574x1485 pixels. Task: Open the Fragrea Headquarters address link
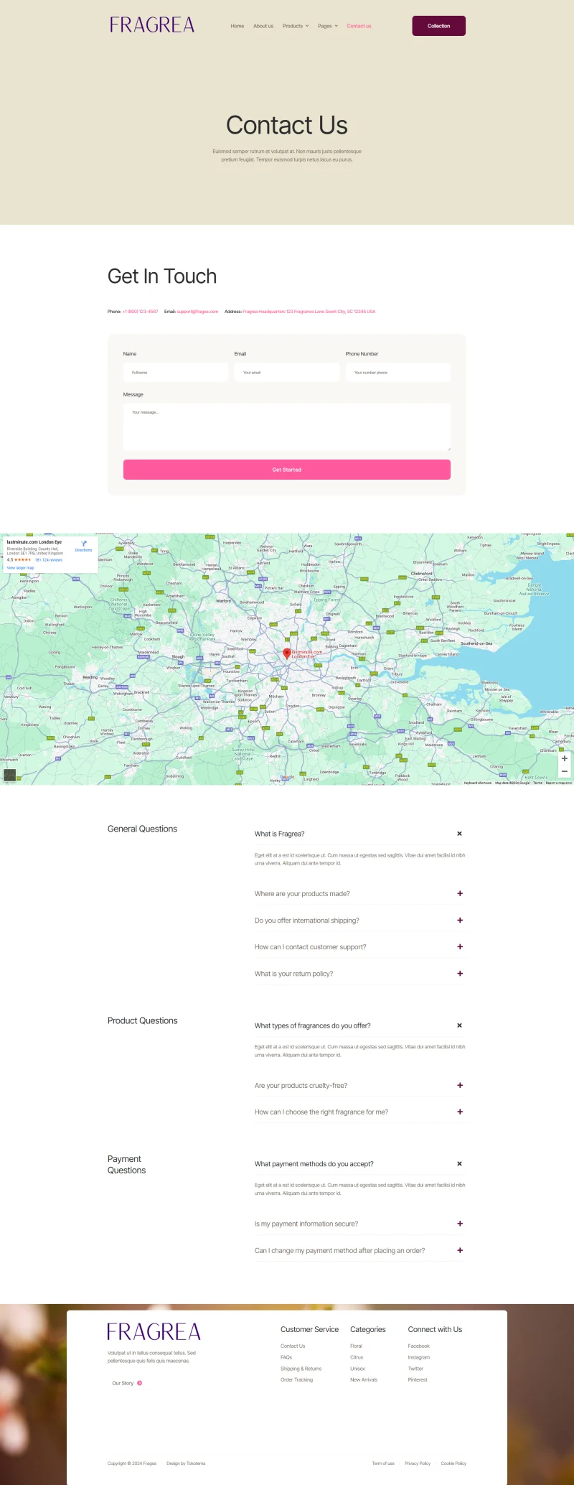pos(309,312)
